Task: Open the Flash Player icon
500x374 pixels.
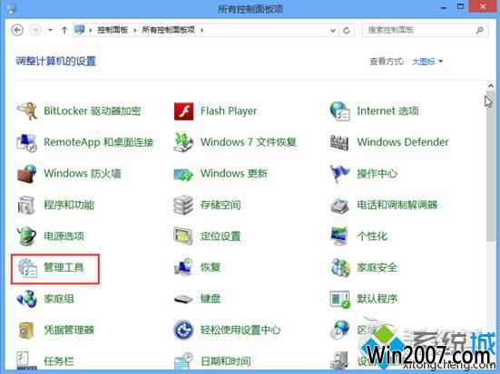Action: click(x=183, y=111)
